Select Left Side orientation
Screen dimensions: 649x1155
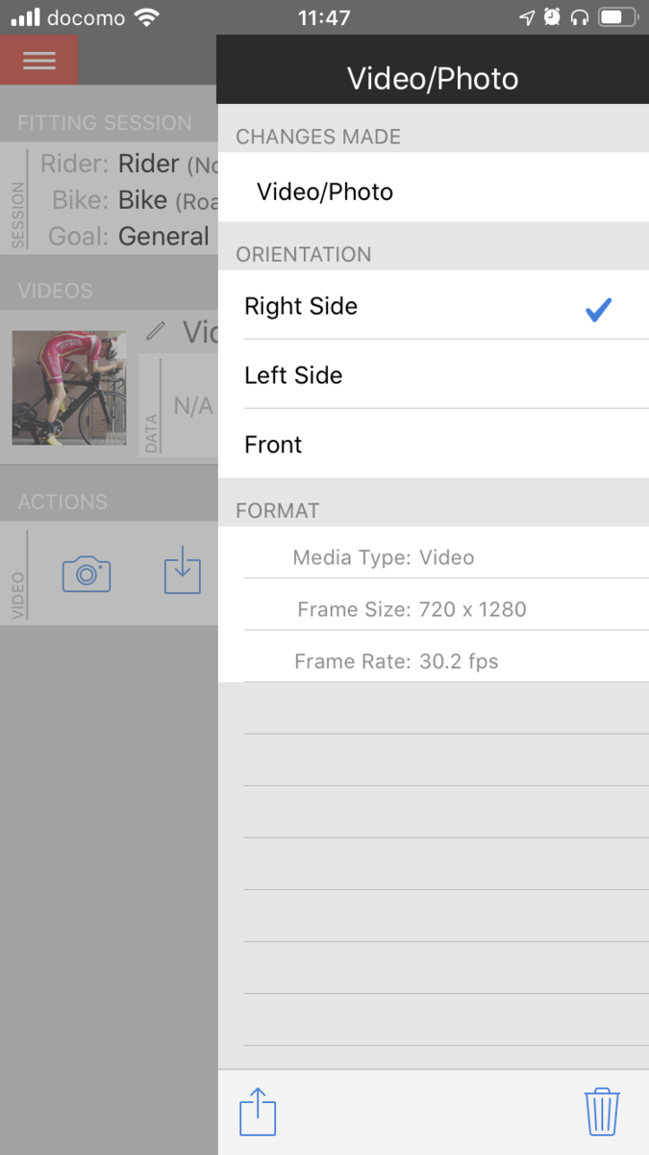[293, 375]
